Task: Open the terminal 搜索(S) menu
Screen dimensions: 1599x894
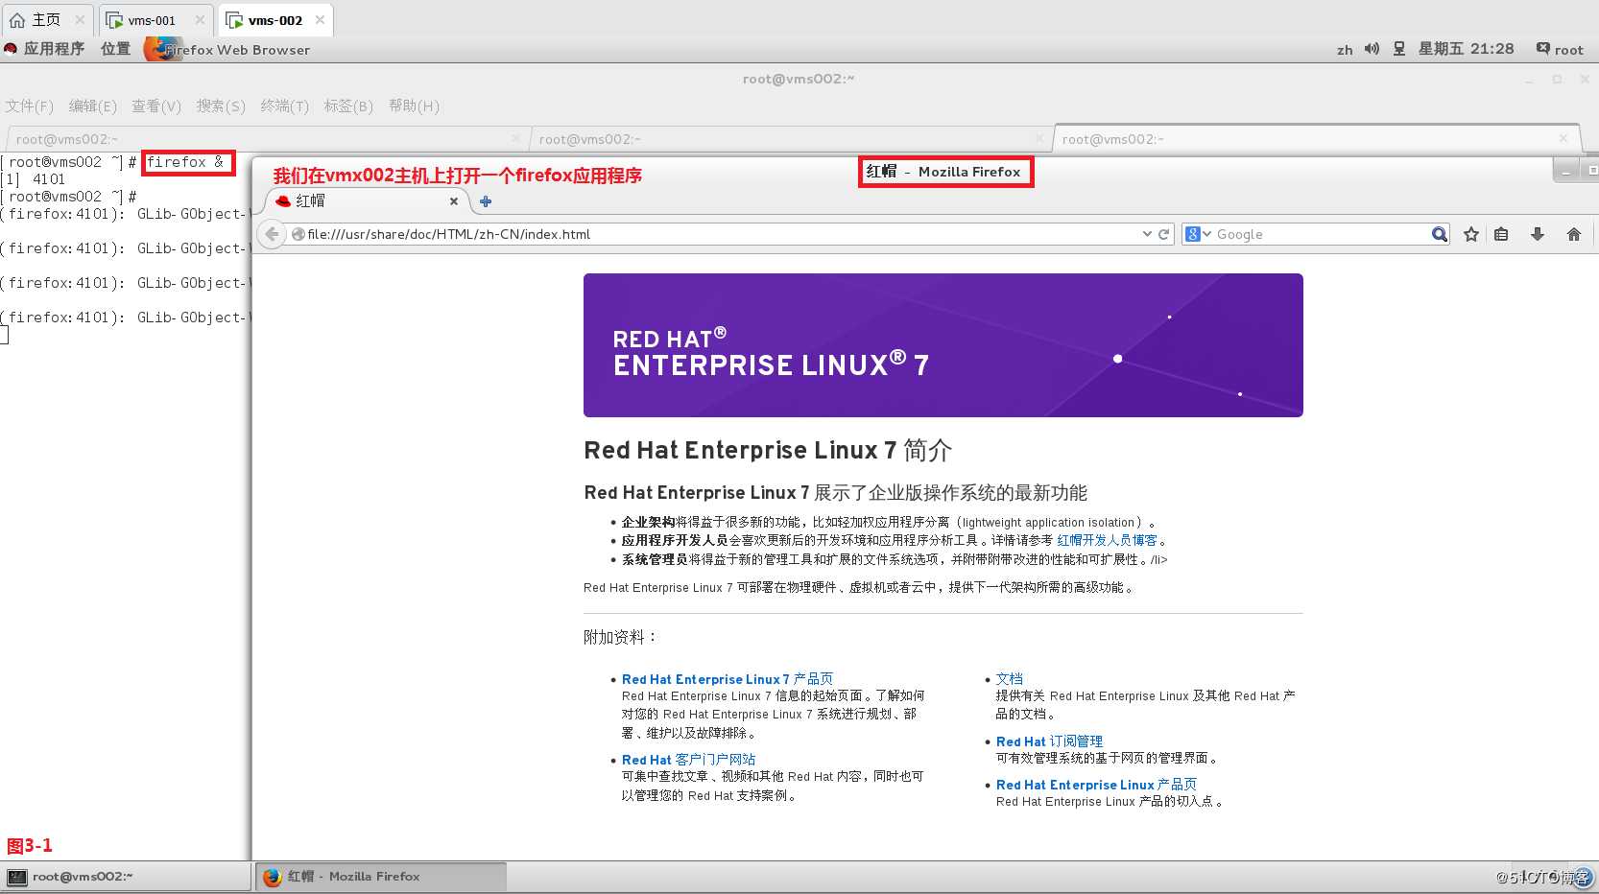Action: [x=221, y=106]
